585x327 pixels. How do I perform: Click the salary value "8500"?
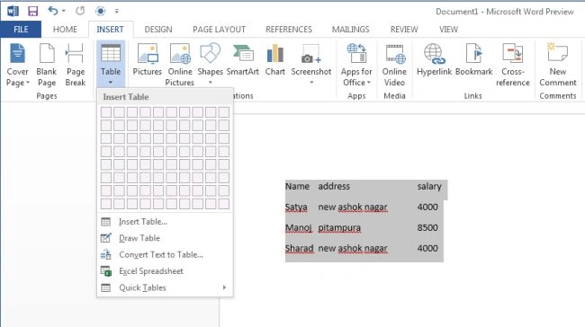click(x=427, y=227)
